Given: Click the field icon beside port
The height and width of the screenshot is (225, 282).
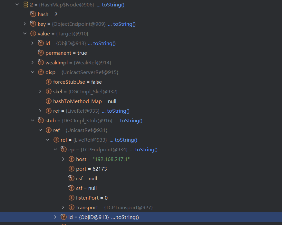Looking at the screenshot, I should tap(71, 169).
